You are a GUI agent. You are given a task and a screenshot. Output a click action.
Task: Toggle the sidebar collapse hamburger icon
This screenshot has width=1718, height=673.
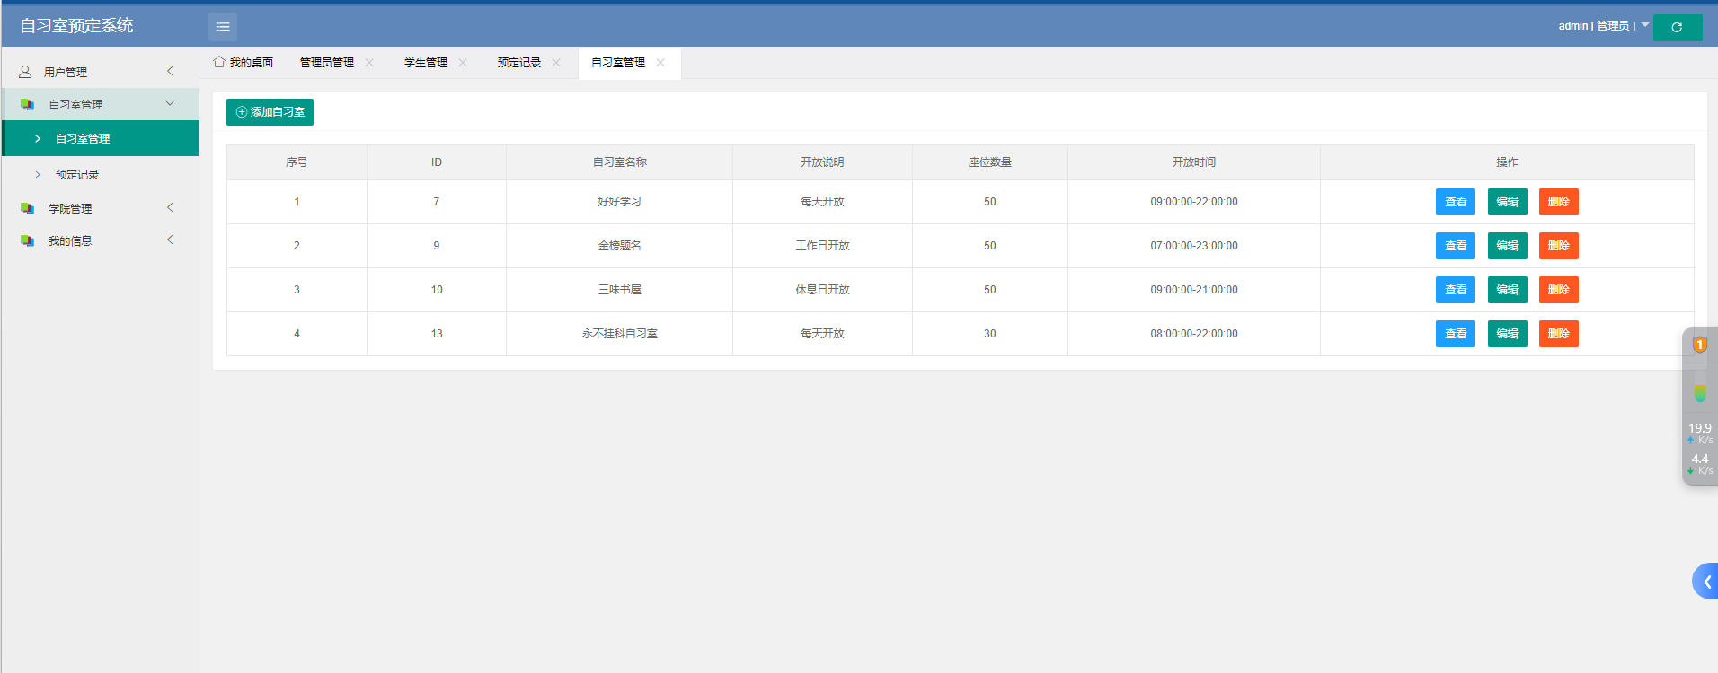[x=223, y=27]
